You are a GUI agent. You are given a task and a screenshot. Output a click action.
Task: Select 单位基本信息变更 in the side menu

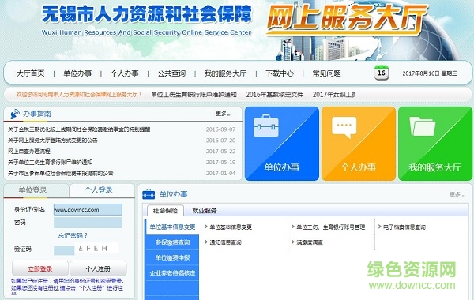click(x=172, y=227)
